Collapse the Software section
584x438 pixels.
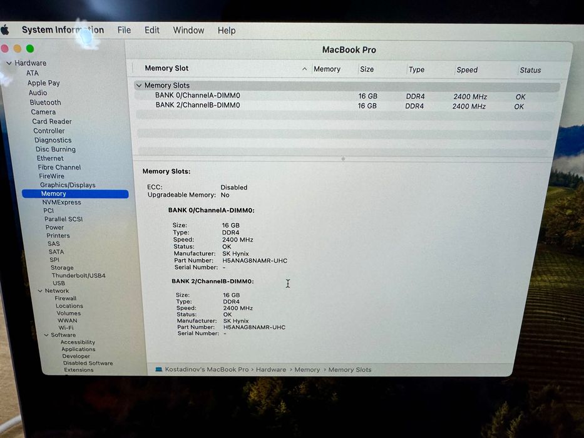point(46,335)
